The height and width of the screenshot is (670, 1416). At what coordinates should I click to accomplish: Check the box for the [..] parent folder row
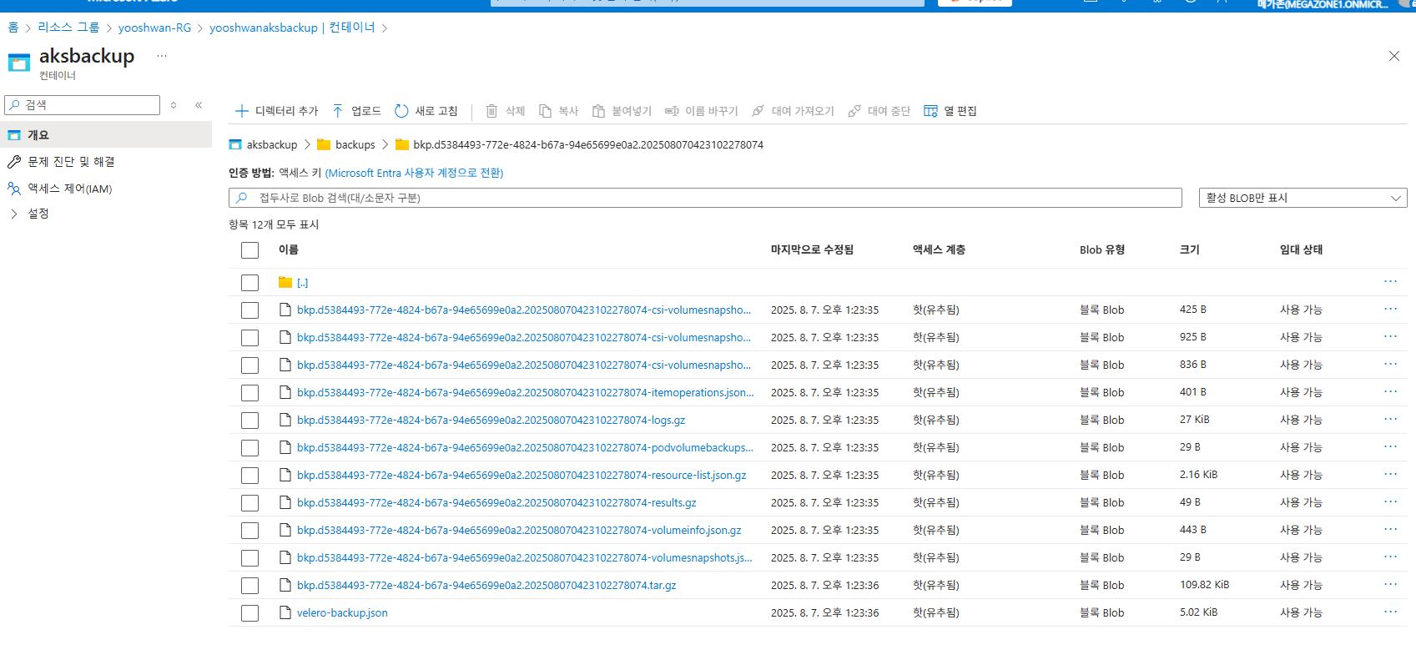click(249, 283)
